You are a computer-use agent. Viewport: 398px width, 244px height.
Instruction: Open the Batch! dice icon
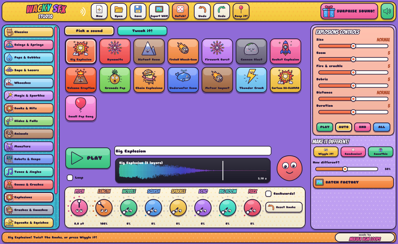[x=180, y=11]
